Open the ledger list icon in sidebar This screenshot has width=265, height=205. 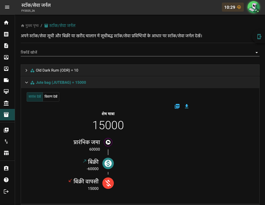click(6, 34)
